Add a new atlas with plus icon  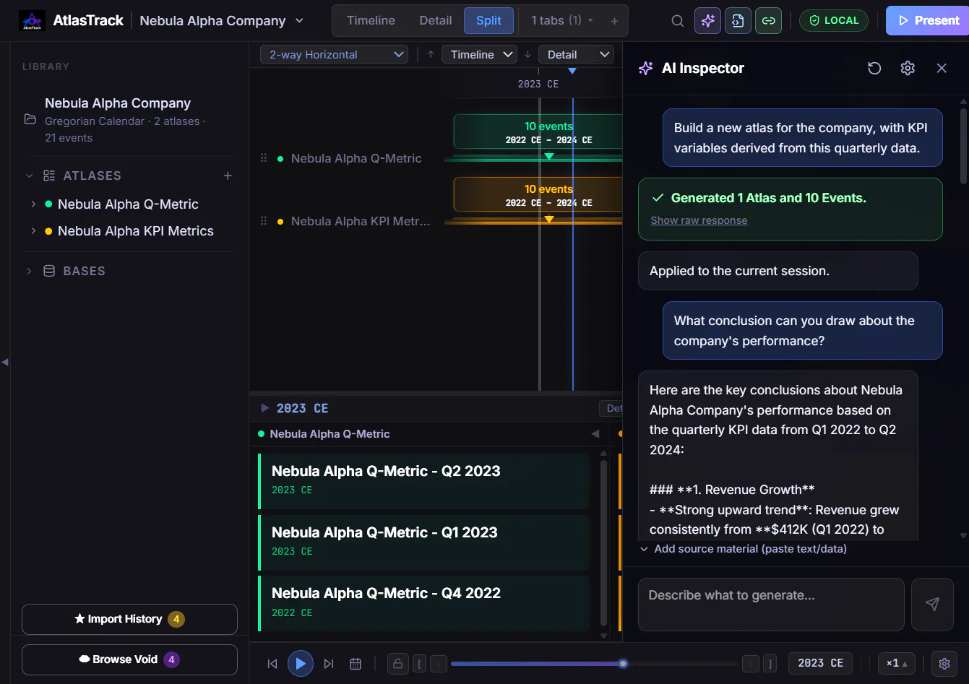click(x=228, y=176)
